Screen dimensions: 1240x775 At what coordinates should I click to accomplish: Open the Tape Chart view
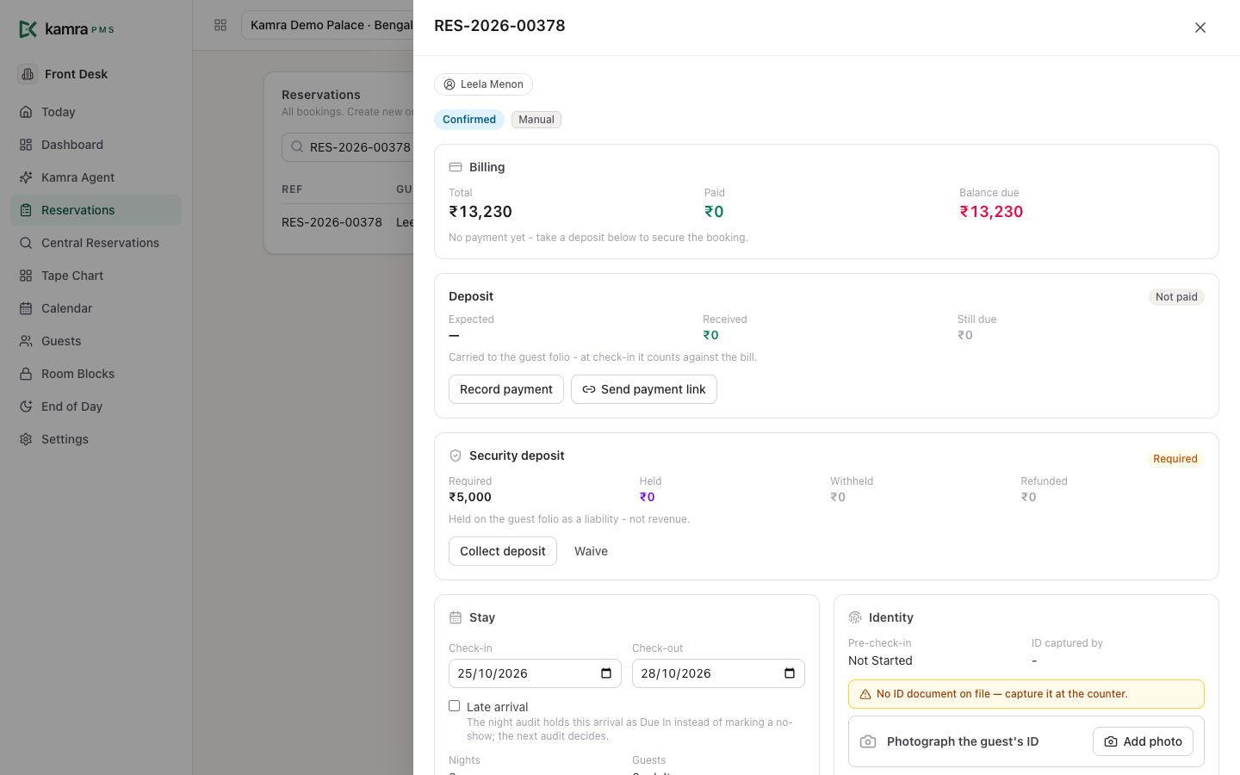point(96,276)
